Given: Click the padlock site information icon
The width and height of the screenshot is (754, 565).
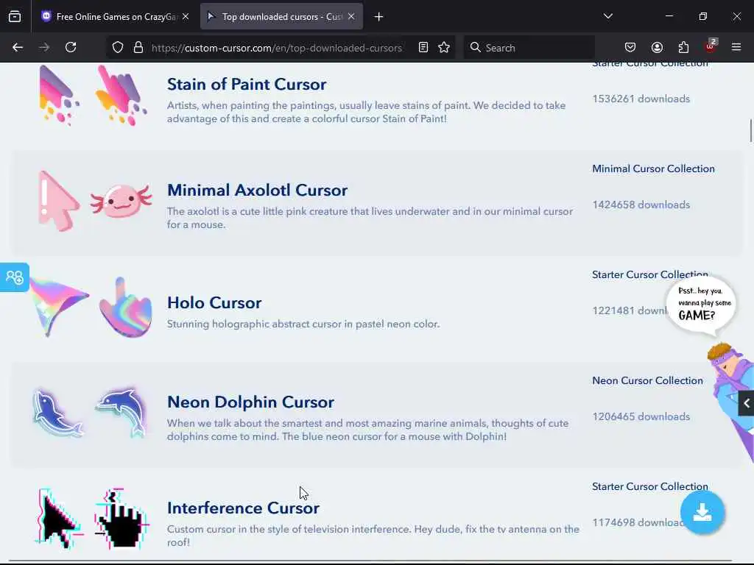Looking at the screenshot, I should pyautogui.click(x=138, y=47).
